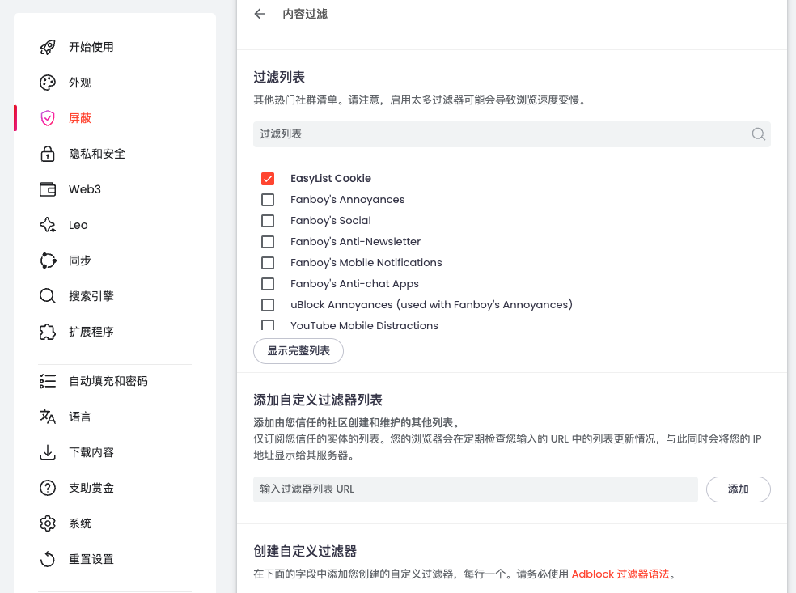Open the 支助赏金 sidebar label

pos(91,488)
